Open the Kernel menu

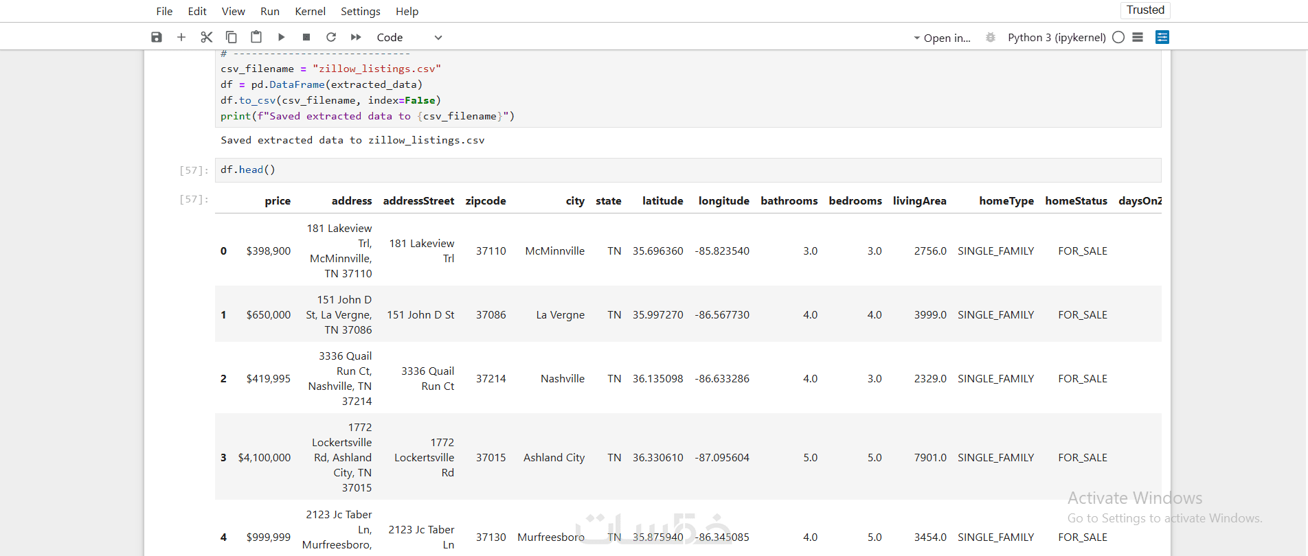point(310,12)
